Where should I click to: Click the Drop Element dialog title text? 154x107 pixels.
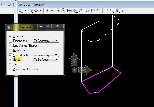[x=22, y=27]
